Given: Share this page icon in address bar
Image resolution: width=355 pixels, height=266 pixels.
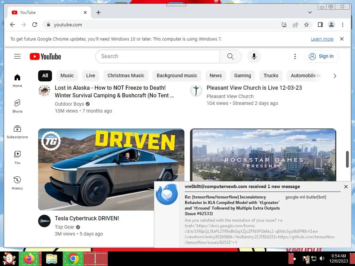Looking at the screenshot, I should pyautogui.click(x=295, y=25).
